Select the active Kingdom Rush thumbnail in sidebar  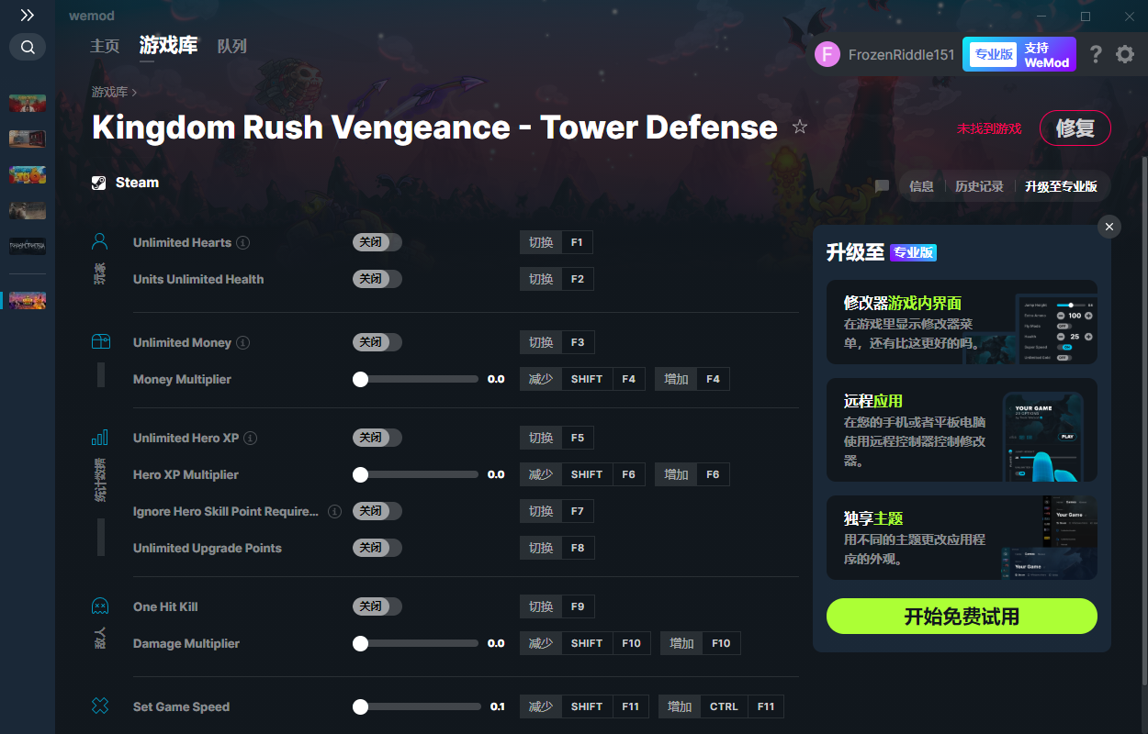point(28,300)
